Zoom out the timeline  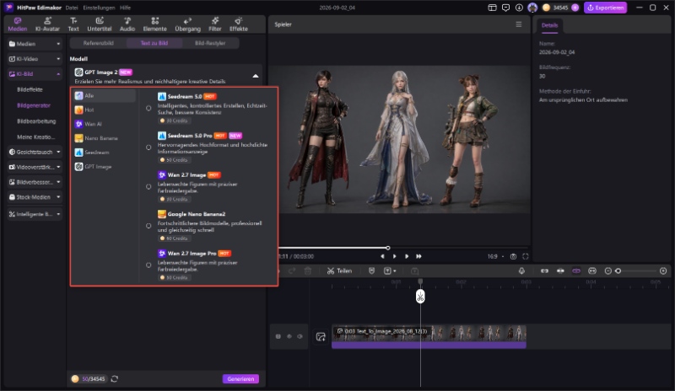(607, 271)
